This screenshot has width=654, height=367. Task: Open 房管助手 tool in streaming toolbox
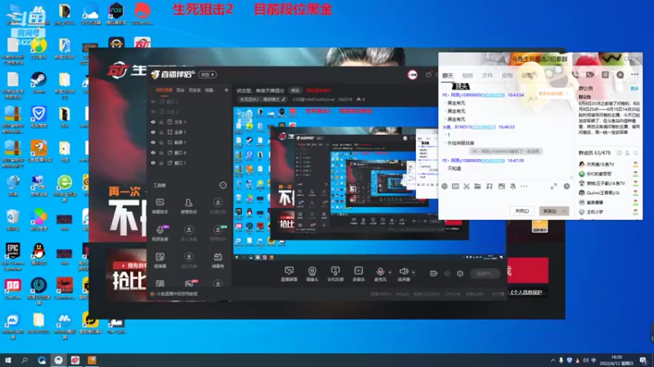[189, 206]
